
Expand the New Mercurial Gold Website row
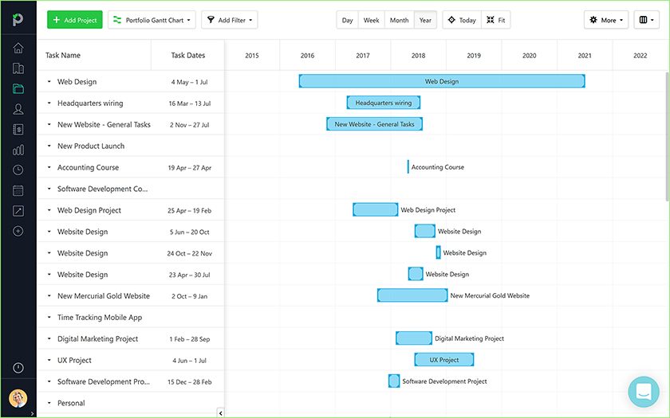pos(49,295)
